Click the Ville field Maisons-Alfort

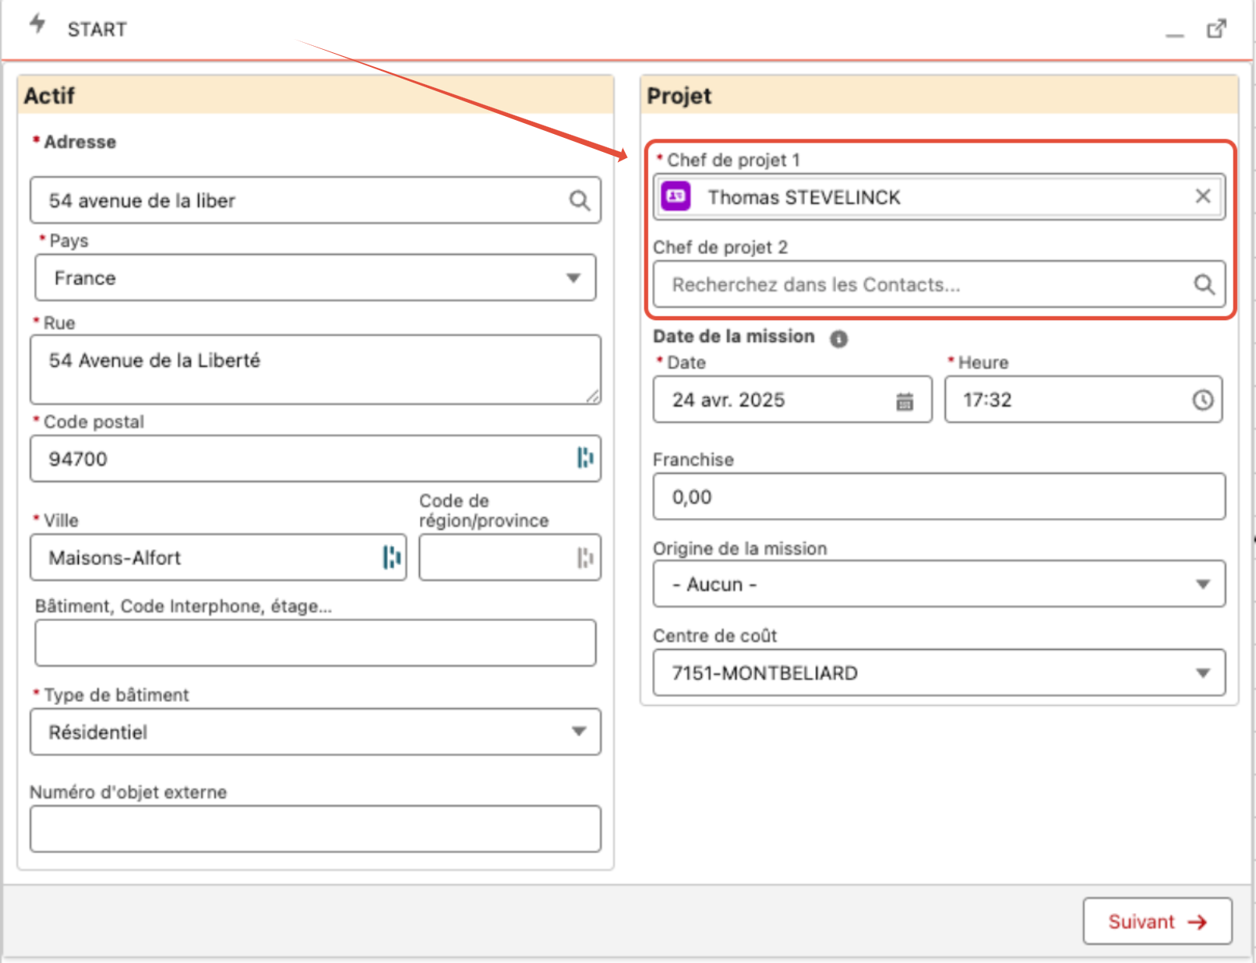218,557
